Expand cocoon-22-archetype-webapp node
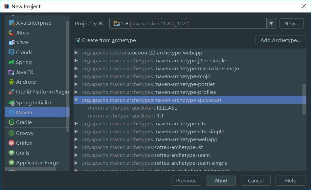Screen dimensions: 311x190 76,53
